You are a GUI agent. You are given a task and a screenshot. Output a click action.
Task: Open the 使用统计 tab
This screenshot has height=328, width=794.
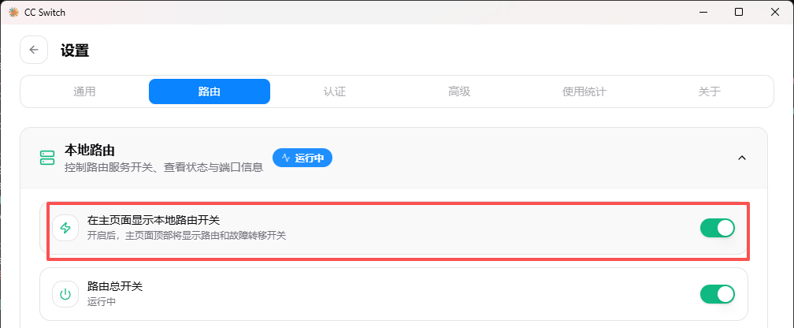click(x=584, y=91)
